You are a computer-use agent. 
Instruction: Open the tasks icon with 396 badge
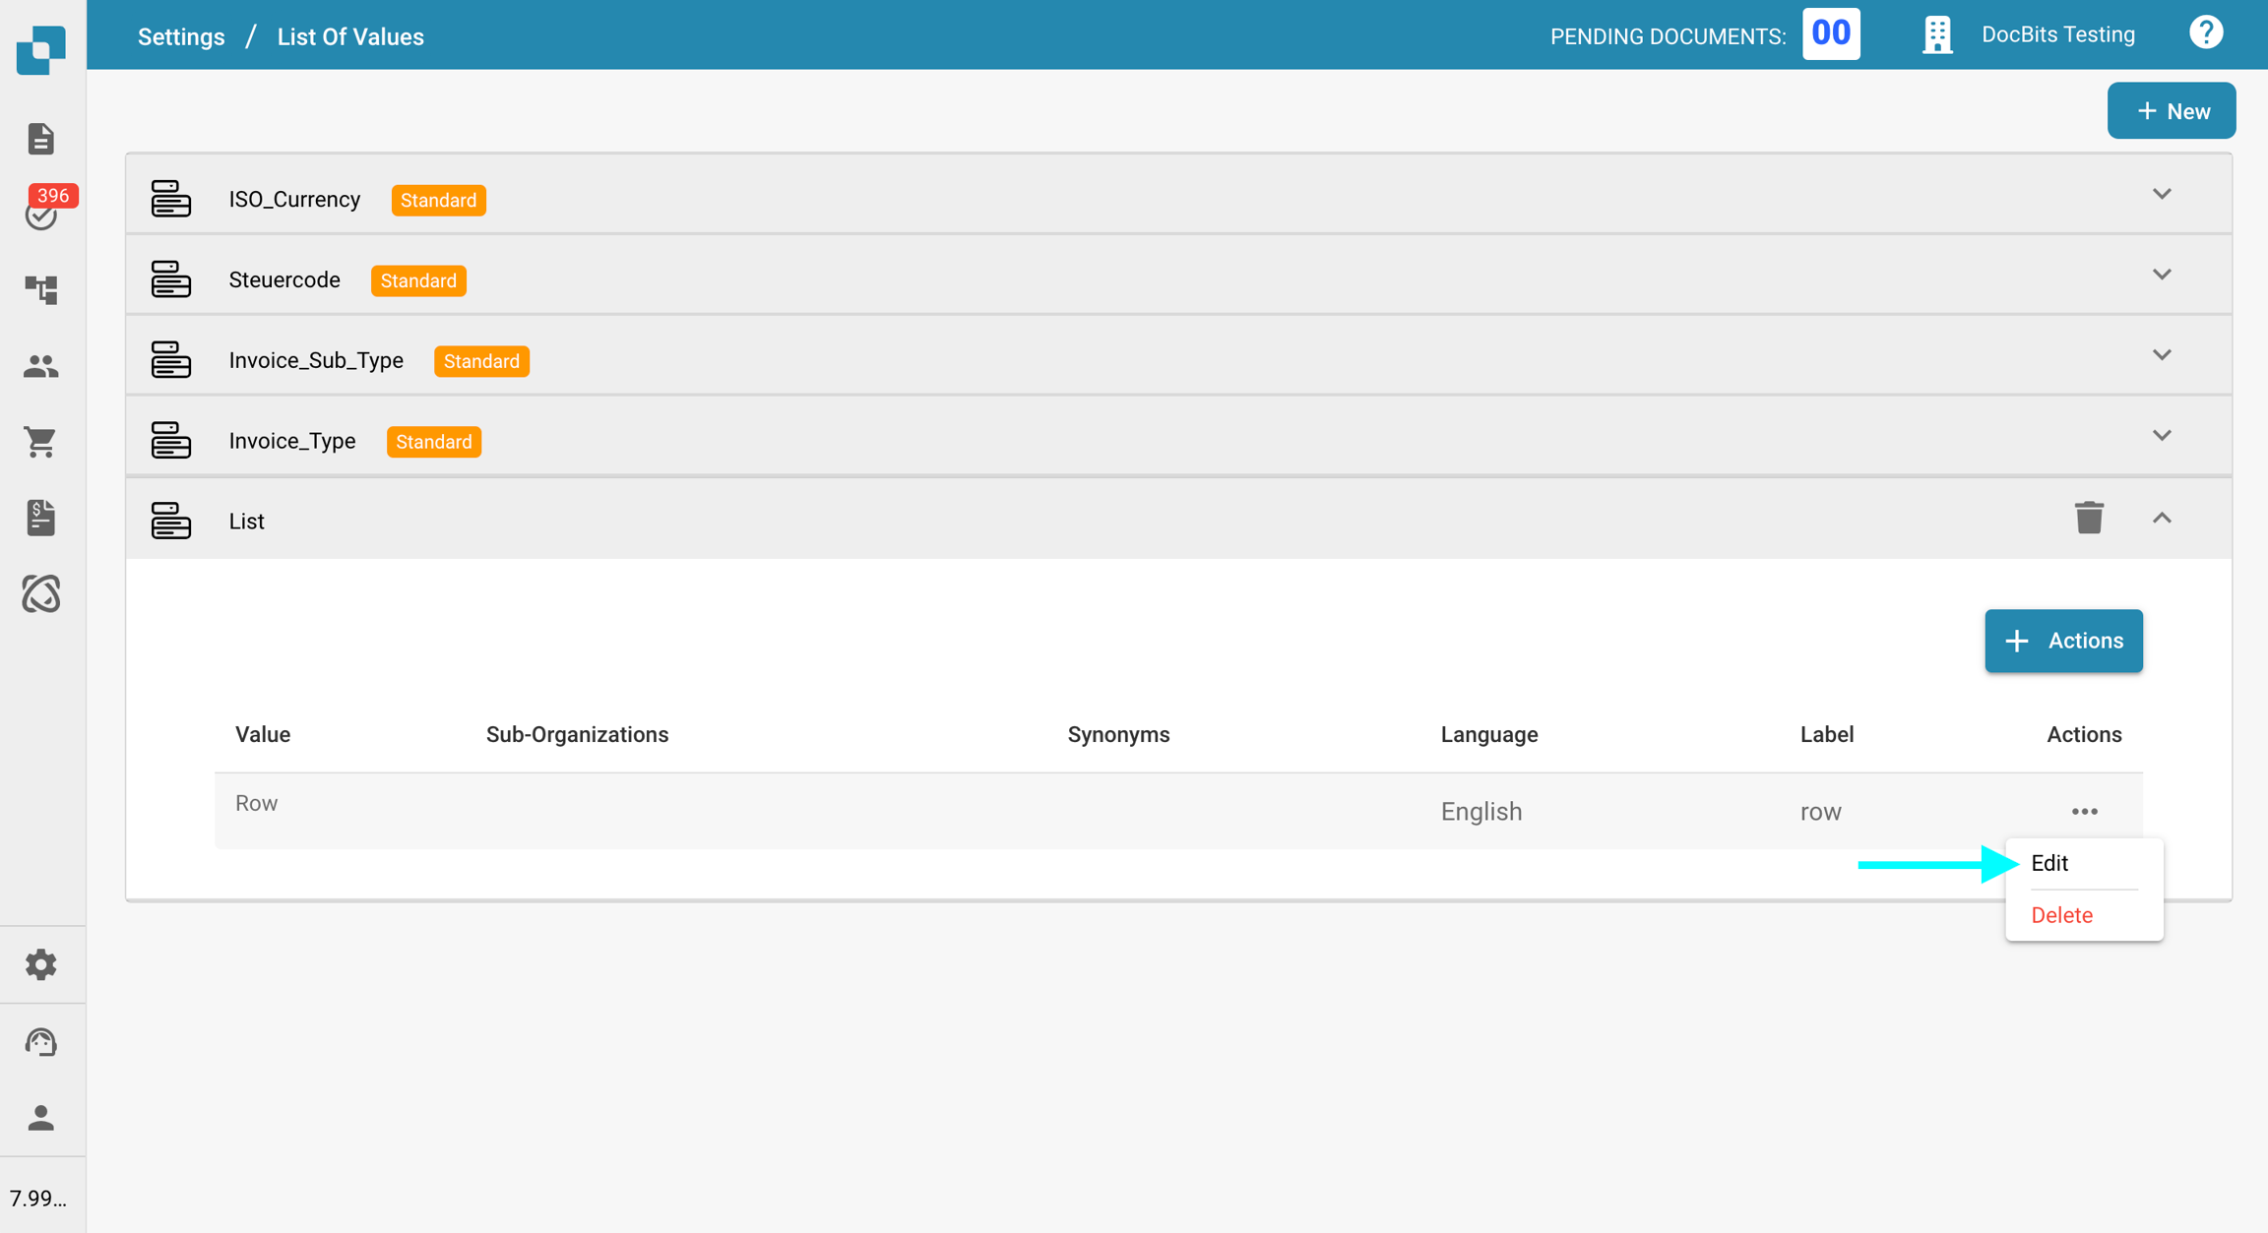pyautogui.click(x=41, y=213)
